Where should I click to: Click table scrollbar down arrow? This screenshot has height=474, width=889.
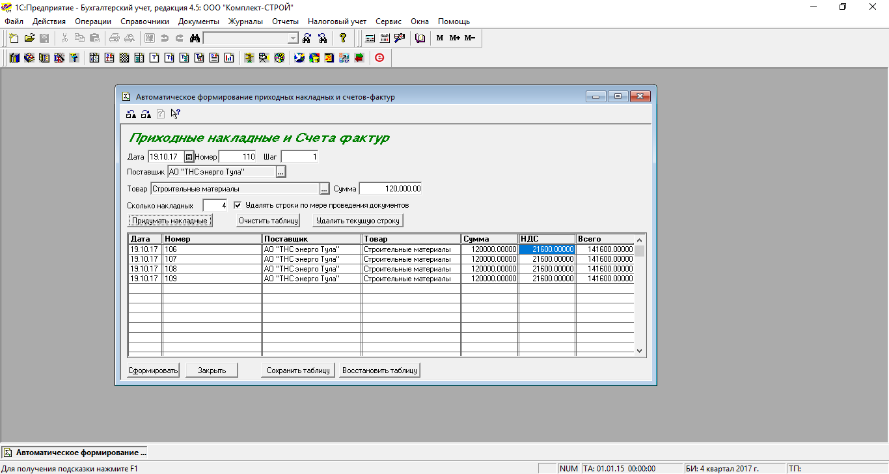click(639, 350)
